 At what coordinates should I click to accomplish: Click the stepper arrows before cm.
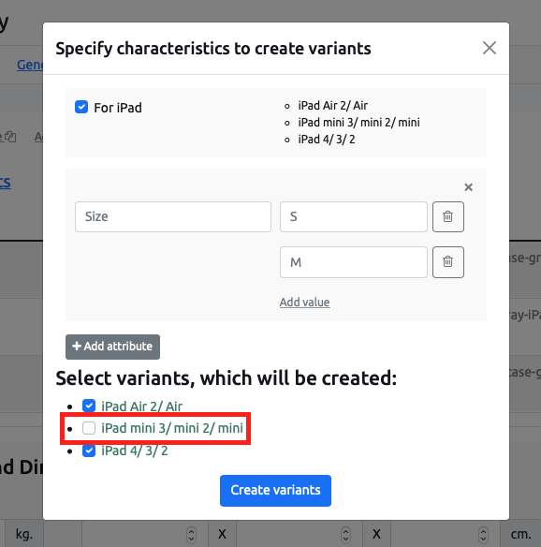(483, 535)
